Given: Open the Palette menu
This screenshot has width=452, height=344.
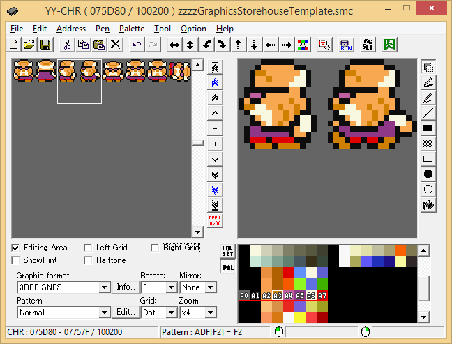Looking at the screenshot, I should (x=132, y=29).
